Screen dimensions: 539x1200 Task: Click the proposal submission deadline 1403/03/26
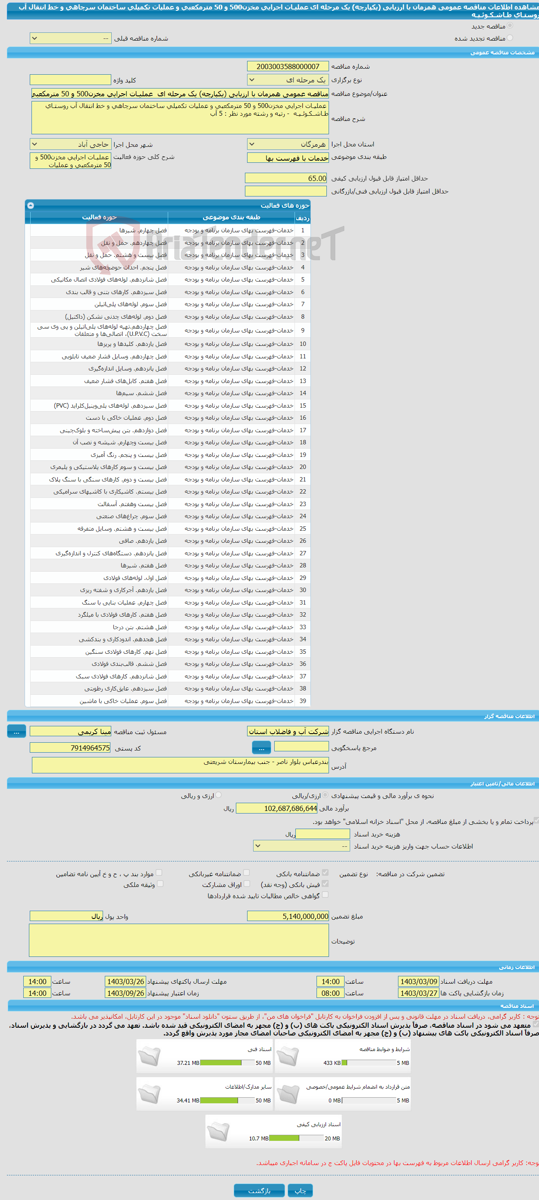click(125, 982)
